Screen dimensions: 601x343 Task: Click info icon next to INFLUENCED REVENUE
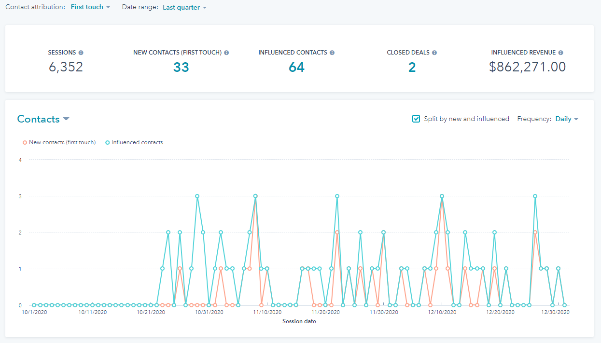pos(560,53)
